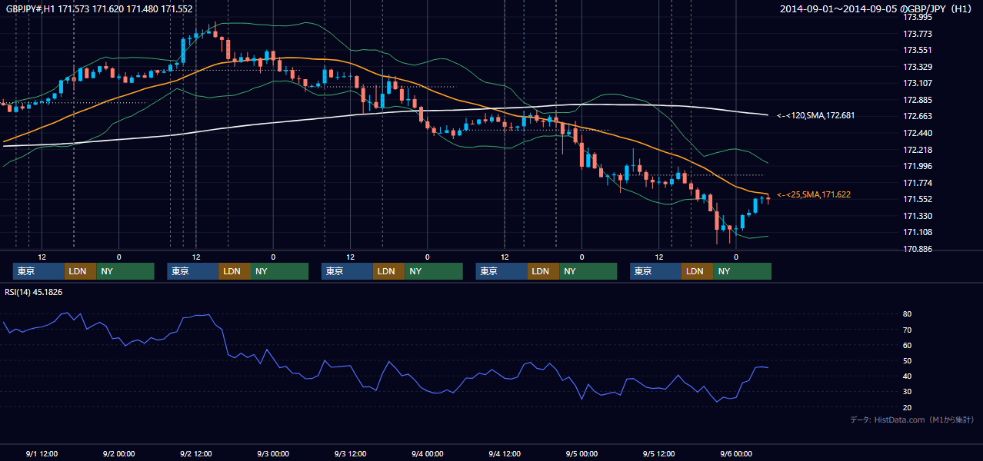This screenshot has width=983, height=461.
Task: Click the 9/2 00:00 date label
Action: [x=118, y=453]
